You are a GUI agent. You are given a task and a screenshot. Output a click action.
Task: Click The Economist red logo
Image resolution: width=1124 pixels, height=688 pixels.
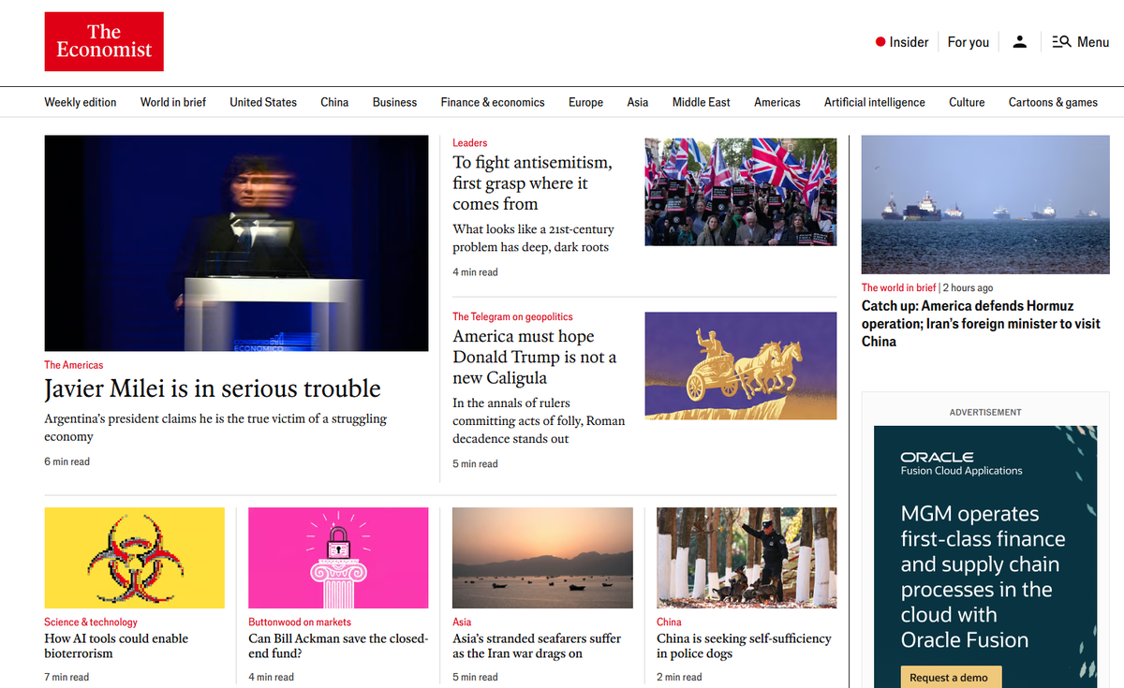pyautogui.click(x=104, y=41)
